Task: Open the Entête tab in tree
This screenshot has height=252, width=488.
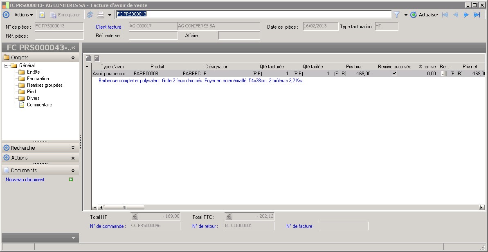Action: 33,72
